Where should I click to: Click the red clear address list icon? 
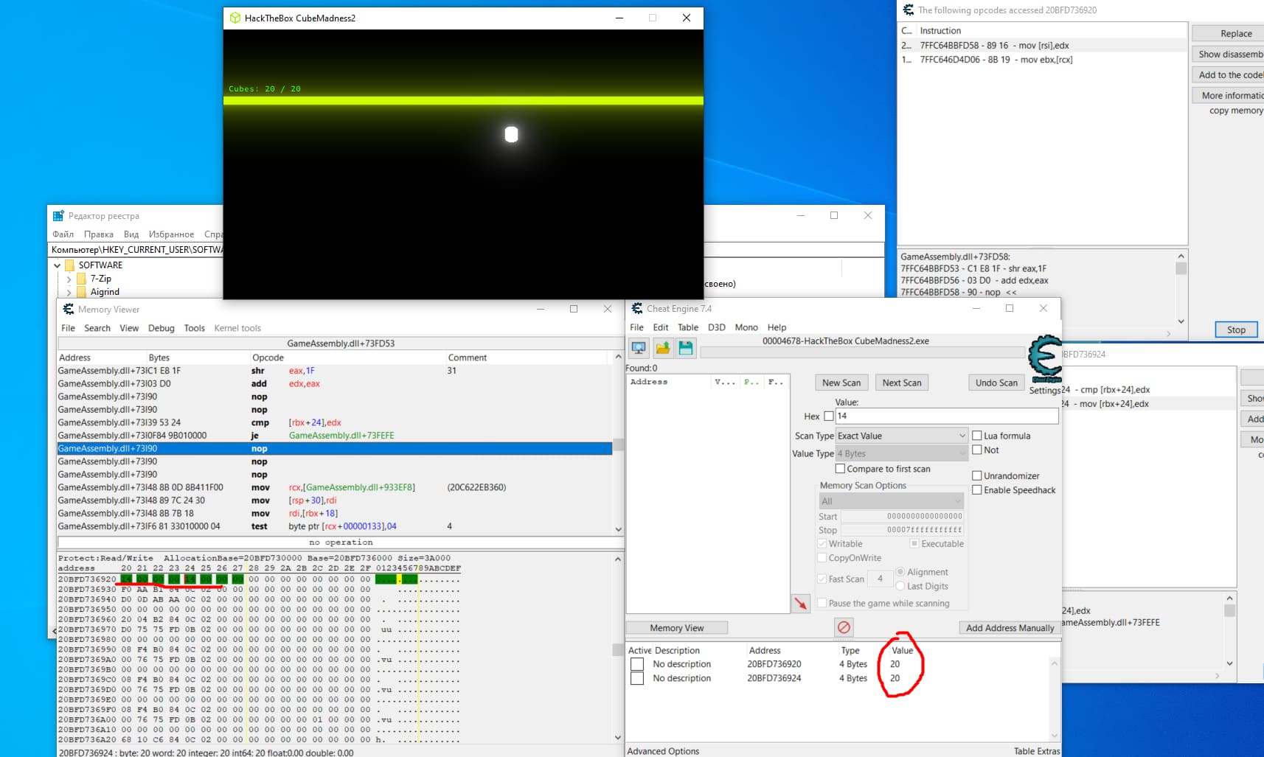point(844,627)
